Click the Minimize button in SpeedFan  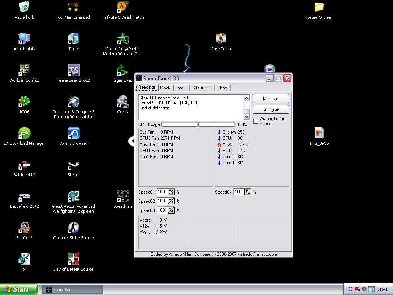pyautogui.click(x=271, y=99)
